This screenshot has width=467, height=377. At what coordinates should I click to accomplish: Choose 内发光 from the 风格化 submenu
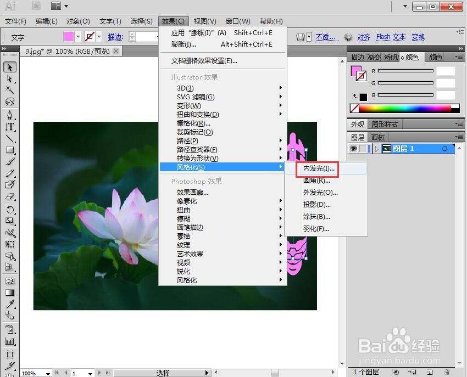click(319, 170)
